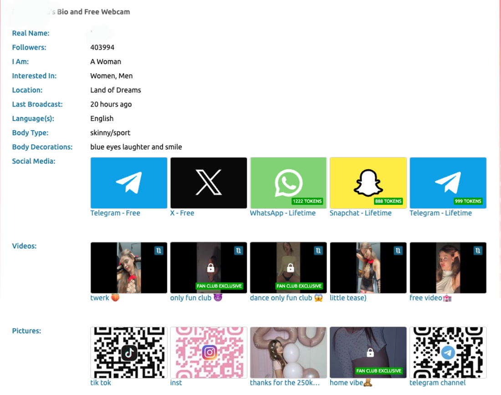The width and height of the screenshot is (501, 395).
Task: Open the 'little tease)' video thumbnail
Action: [368, 268]
